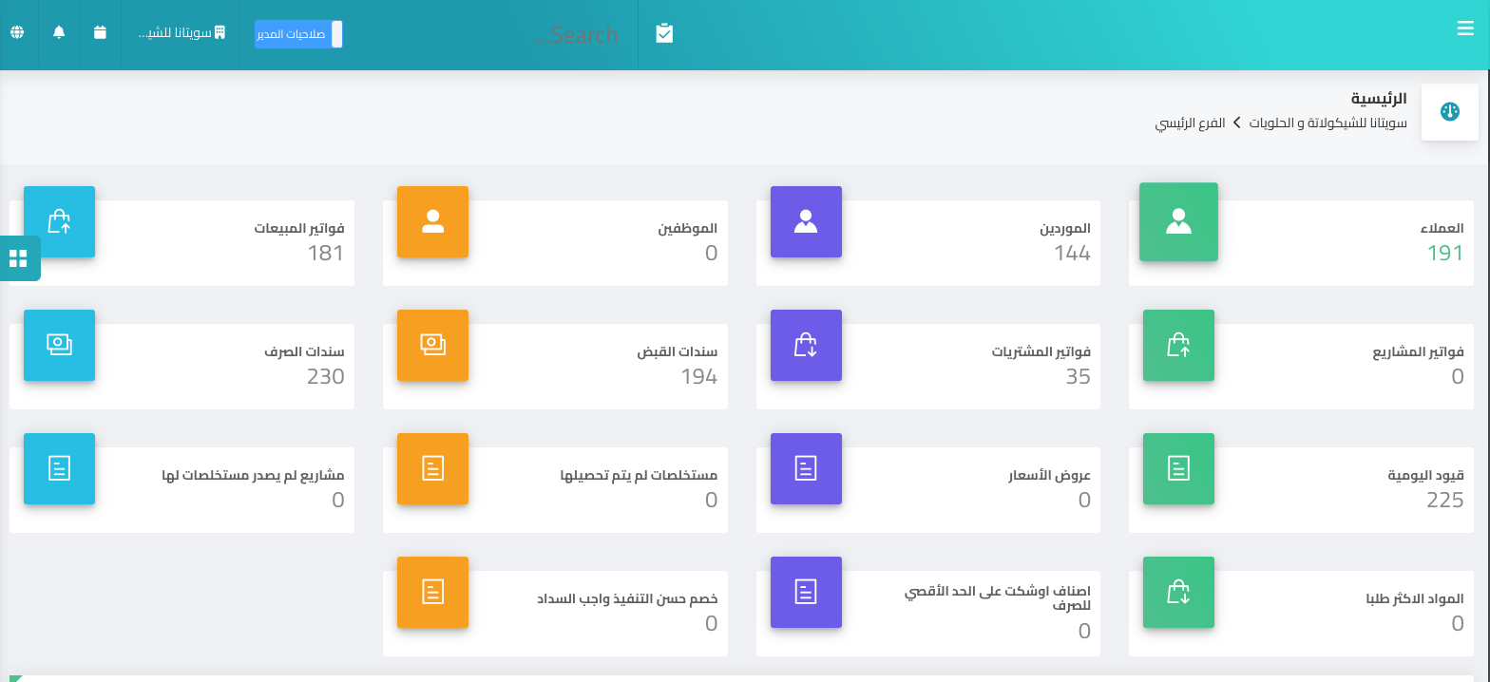Viewport: 1490px width, 682px height.
Task: Click the الفرع الرئيسي breadcrumb
Action: pos(1191,123)
